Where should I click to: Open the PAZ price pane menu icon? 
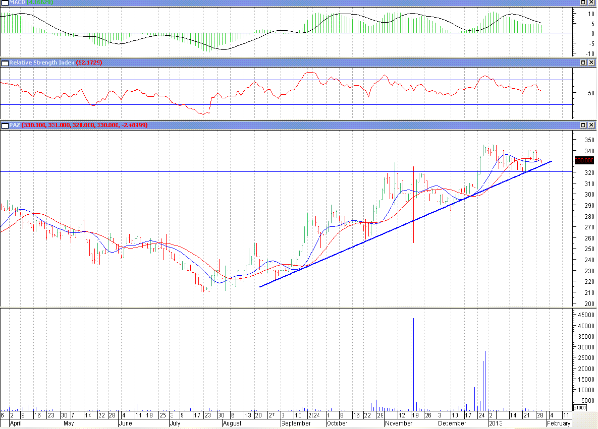click(x=5, y=125)
